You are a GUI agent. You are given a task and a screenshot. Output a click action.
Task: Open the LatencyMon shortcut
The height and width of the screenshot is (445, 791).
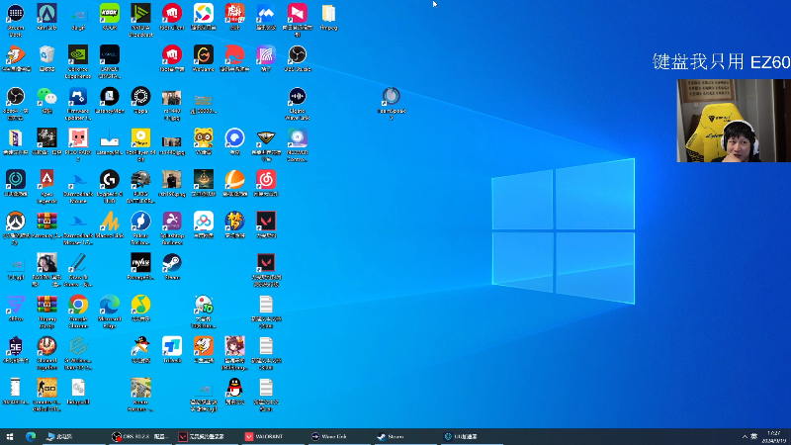[110, 101]
